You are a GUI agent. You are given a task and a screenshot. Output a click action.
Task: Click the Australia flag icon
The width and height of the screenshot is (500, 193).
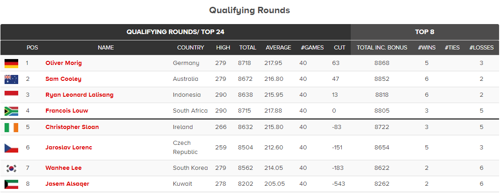(x=11, y=79)
